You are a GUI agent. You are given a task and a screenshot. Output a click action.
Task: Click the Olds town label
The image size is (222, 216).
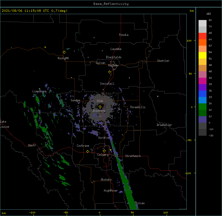tap(100, 101)
